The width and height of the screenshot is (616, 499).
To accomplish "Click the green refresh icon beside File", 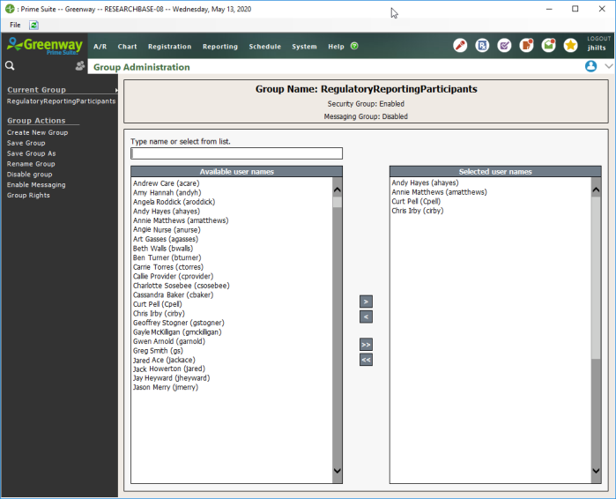I will (x=33, y=26).
